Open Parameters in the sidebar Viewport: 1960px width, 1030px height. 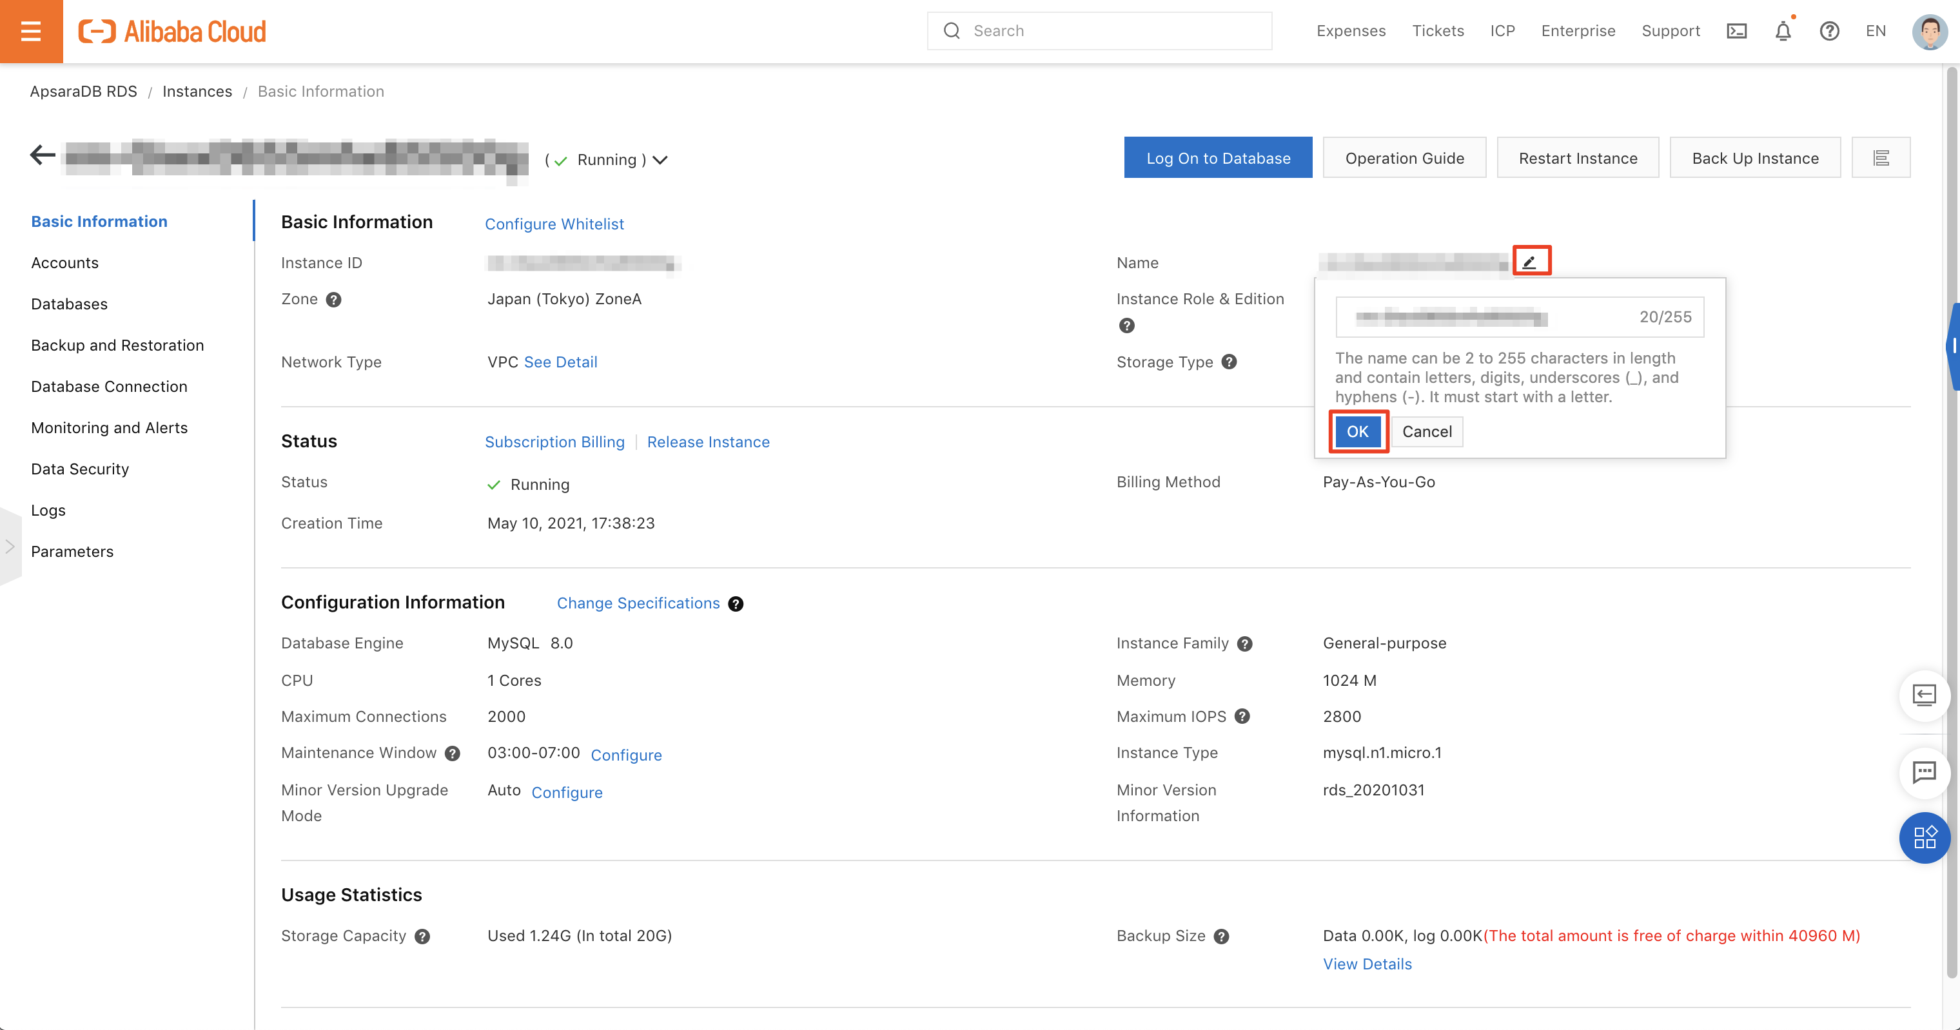tap(72, 552)
